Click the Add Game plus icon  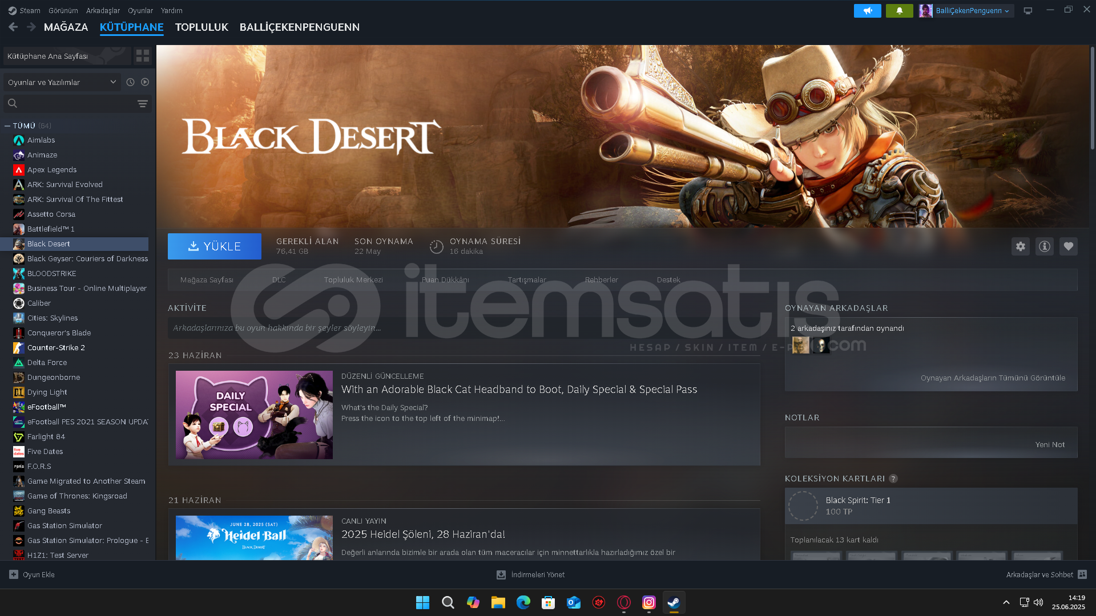point(14,574)
